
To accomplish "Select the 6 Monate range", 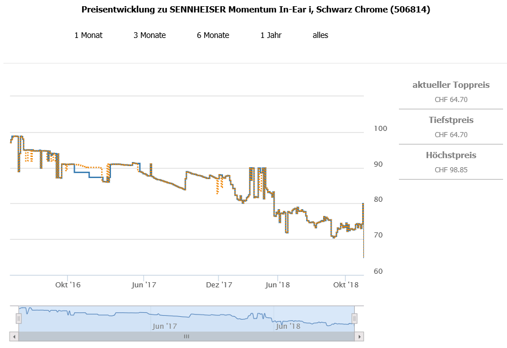I will [x=213, y=35].
